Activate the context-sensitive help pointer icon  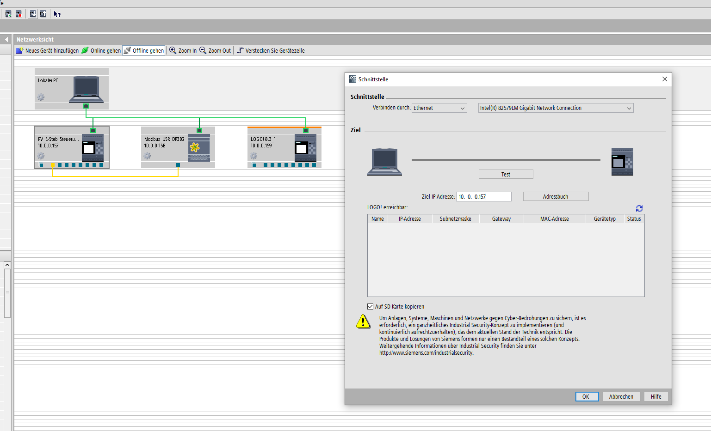pyautogui.click(x=57, y=14)
